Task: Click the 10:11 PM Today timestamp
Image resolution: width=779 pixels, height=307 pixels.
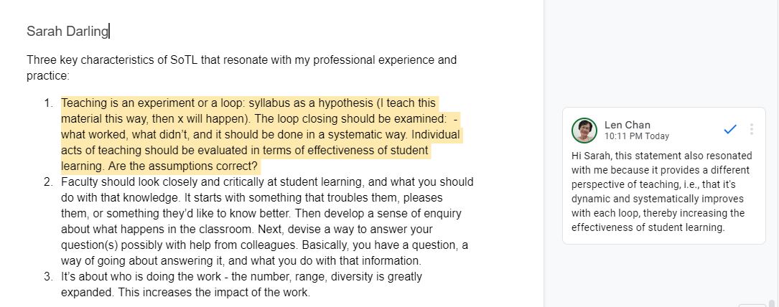Action: 636,136
